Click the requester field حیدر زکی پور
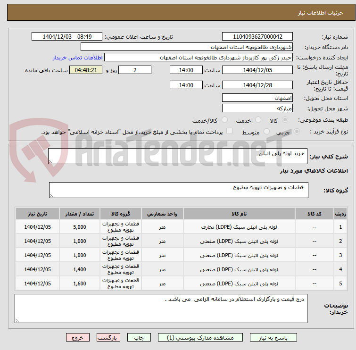 tap(198, 58)
